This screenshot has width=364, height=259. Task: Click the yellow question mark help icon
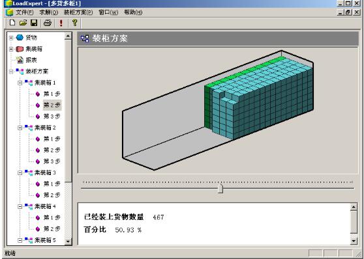pyautogui.click(x=74, y=23)
